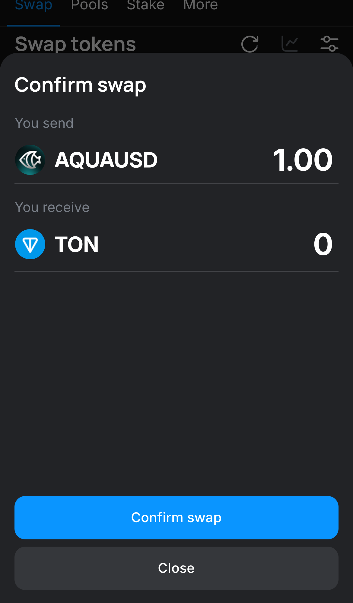Click the AQUAUSD fish token icon
This screenshot has height=603, width=353.
pos(30,160)
